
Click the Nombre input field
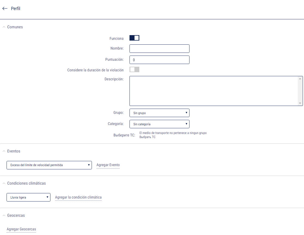(159, 49)
